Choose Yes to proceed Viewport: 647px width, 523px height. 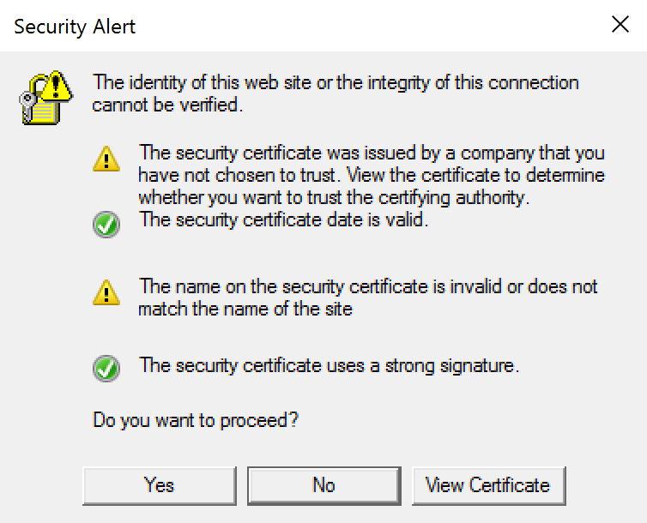[160, 485]
